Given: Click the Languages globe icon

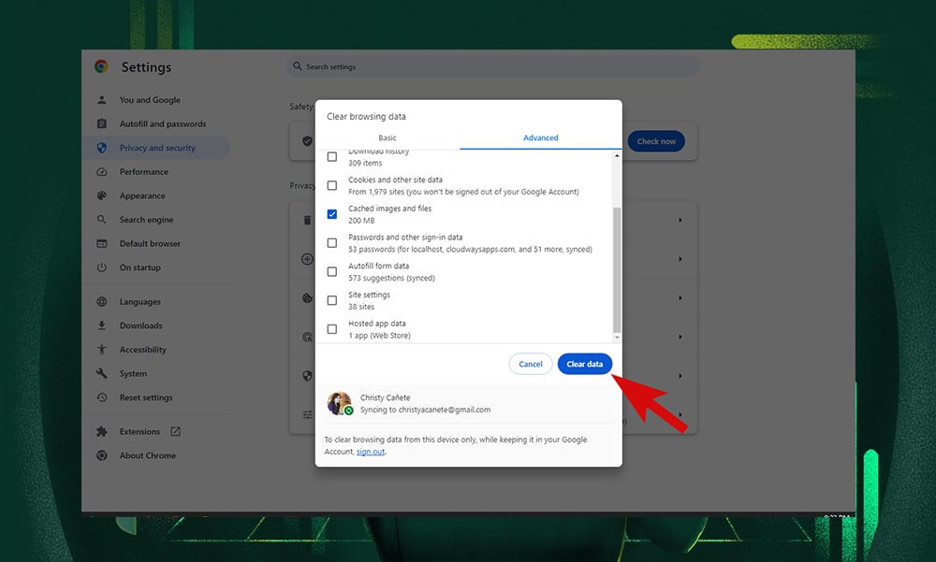Looking at the screenshot, I should point(101,302).
